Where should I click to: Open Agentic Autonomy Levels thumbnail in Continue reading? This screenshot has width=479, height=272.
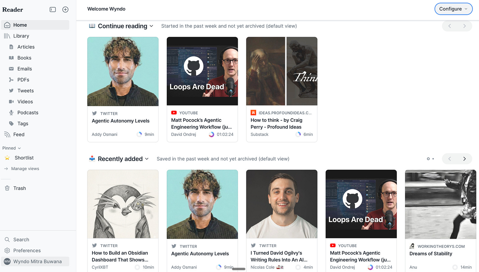coord(123,71)
